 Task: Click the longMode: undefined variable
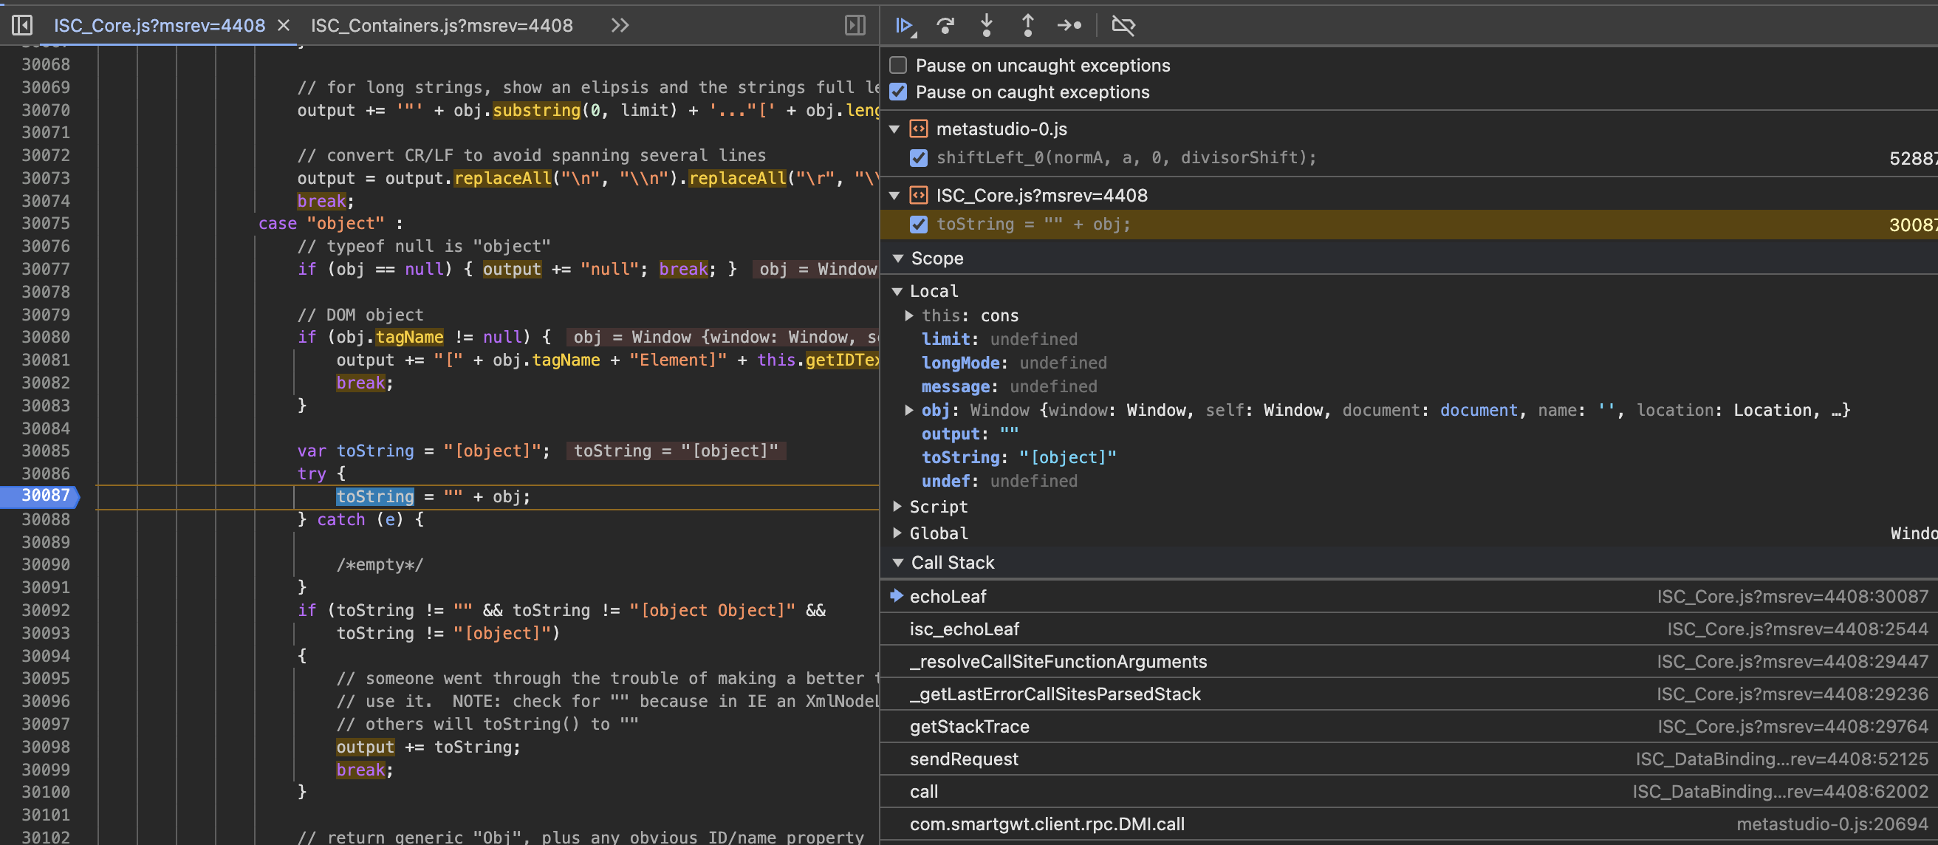(x=1013, y=363)
